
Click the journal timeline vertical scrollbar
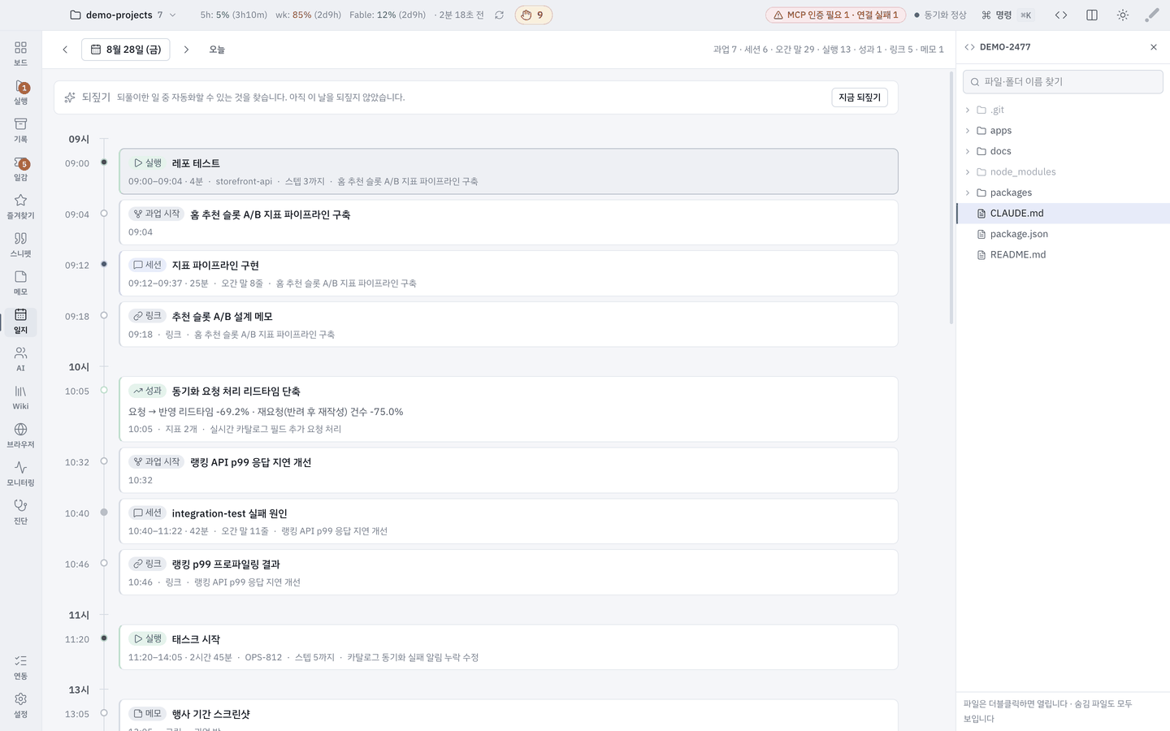pyautogui.click(x=951, y=198)
